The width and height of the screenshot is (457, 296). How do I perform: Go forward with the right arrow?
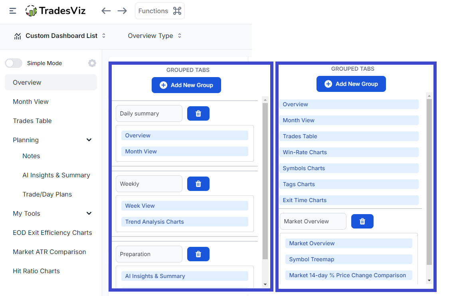122,11
